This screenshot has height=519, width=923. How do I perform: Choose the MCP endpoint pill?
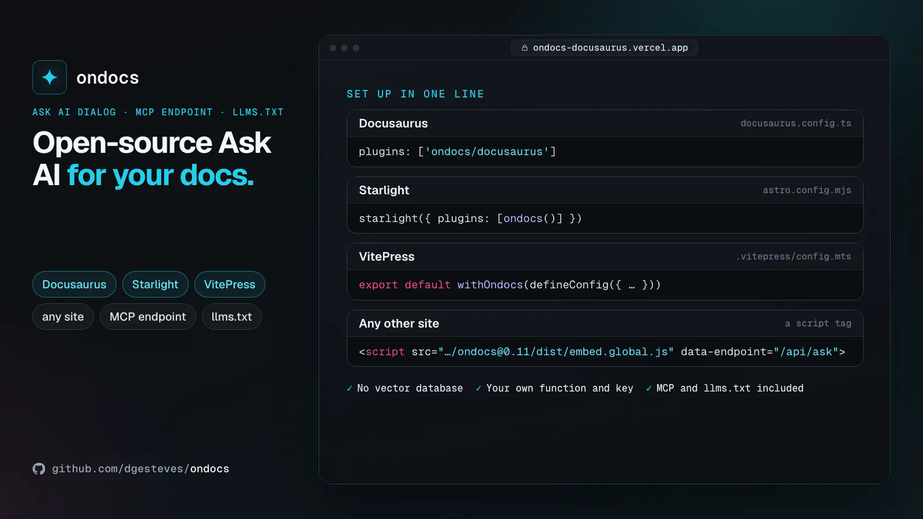coord(148,317)
